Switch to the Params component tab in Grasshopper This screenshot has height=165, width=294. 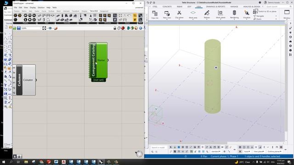(x=17, y=11)
